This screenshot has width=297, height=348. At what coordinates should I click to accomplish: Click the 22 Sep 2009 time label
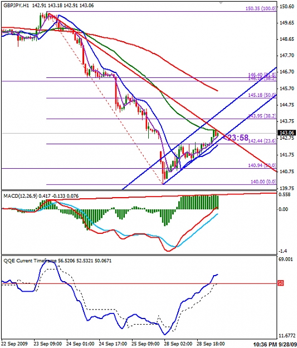14,344
